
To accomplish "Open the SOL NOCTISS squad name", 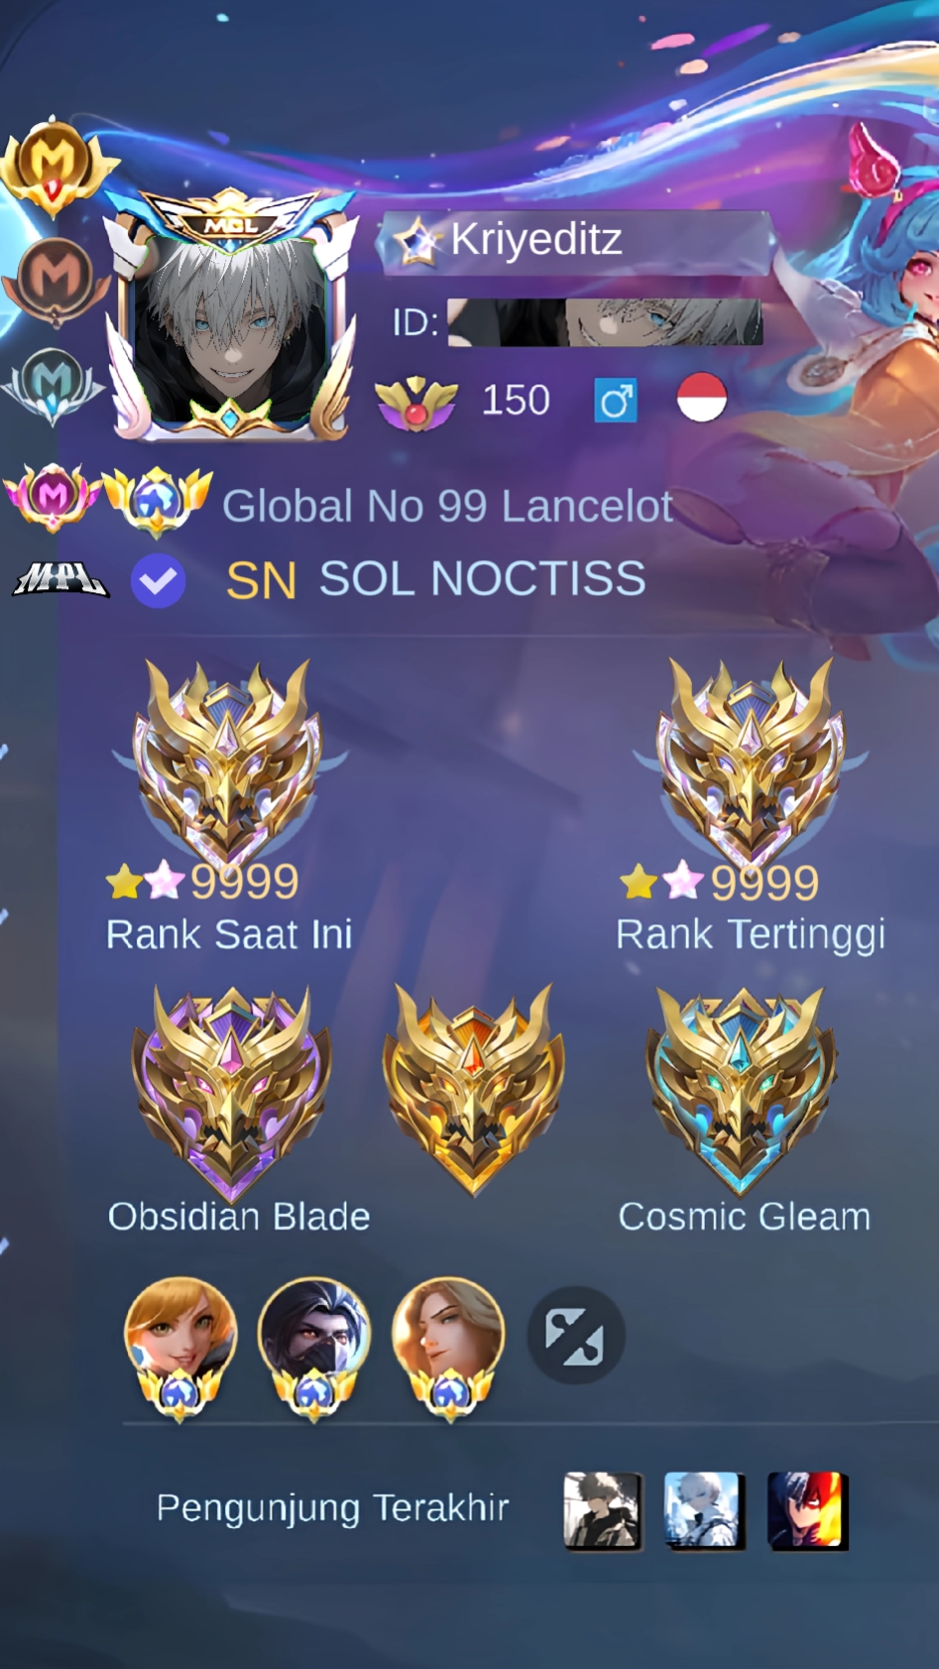I will click(x=482, y=579).
